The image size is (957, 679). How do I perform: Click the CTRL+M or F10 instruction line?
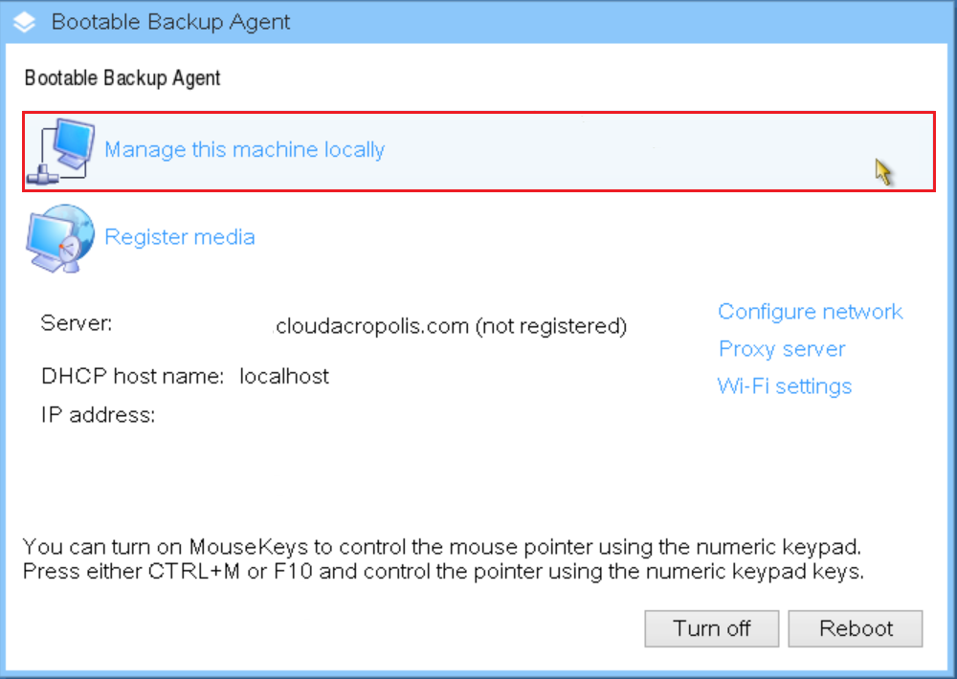tap(444, 572)
